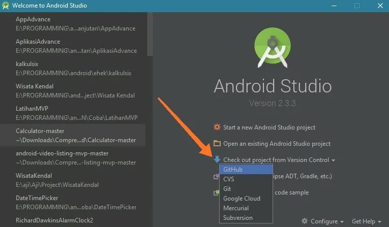Click the Get Help text label

click(364, 221)
